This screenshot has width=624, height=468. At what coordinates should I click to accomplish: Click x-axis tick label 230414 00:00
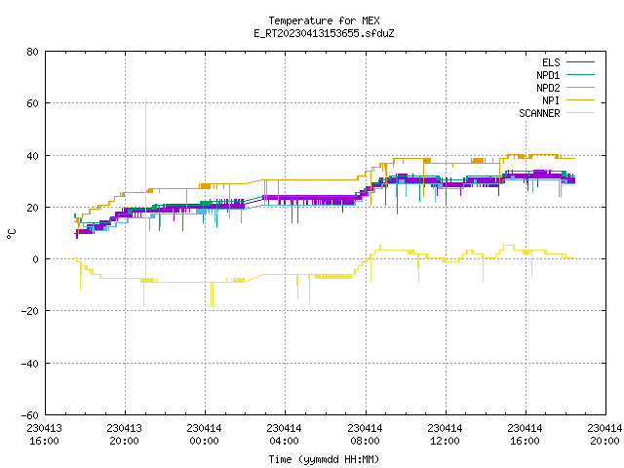[204, 435]
